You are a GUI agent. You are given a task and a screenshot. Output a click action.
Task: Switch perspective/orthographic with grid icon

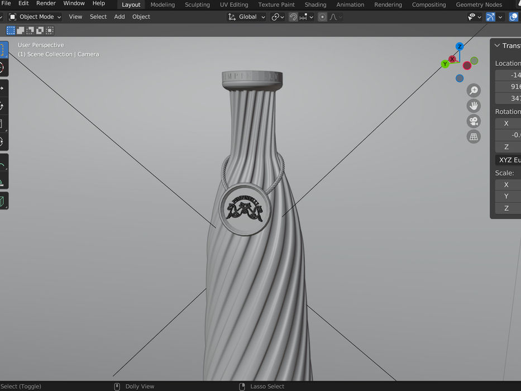pyautogui.click(x=474, y=136)
